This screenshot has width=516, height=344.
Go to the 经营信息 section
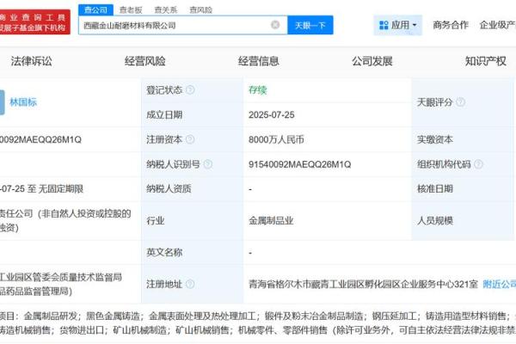point(258,61)
